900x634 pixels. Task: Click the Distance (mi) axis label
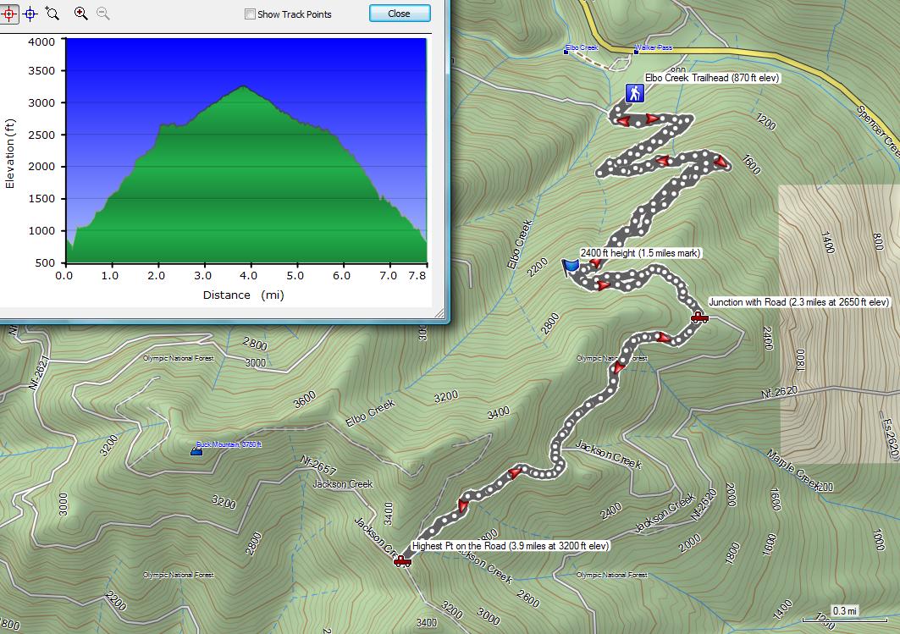(243, 295)
